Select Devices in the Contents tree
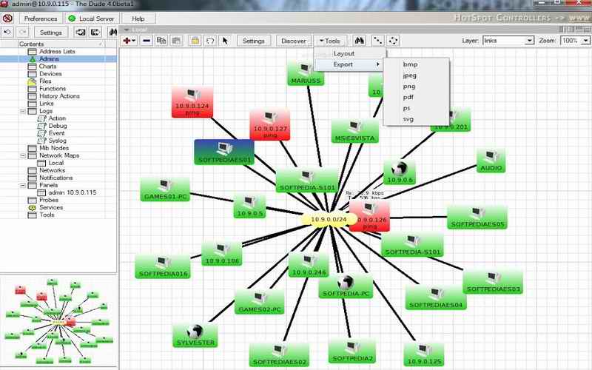592x370 pixels. pyautogui.click(x=50, y=74)
